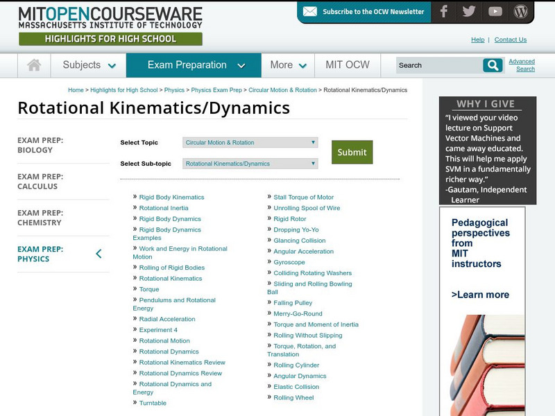
Task: Click the Learn more pedagogical banner
Action: (x=481, y=295)
